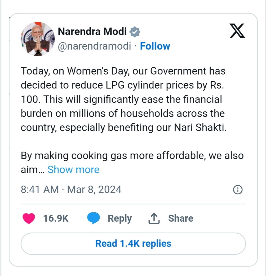Click the 16.9K likes count
This screenshot has height=276, width=266.
pos(56,218)
